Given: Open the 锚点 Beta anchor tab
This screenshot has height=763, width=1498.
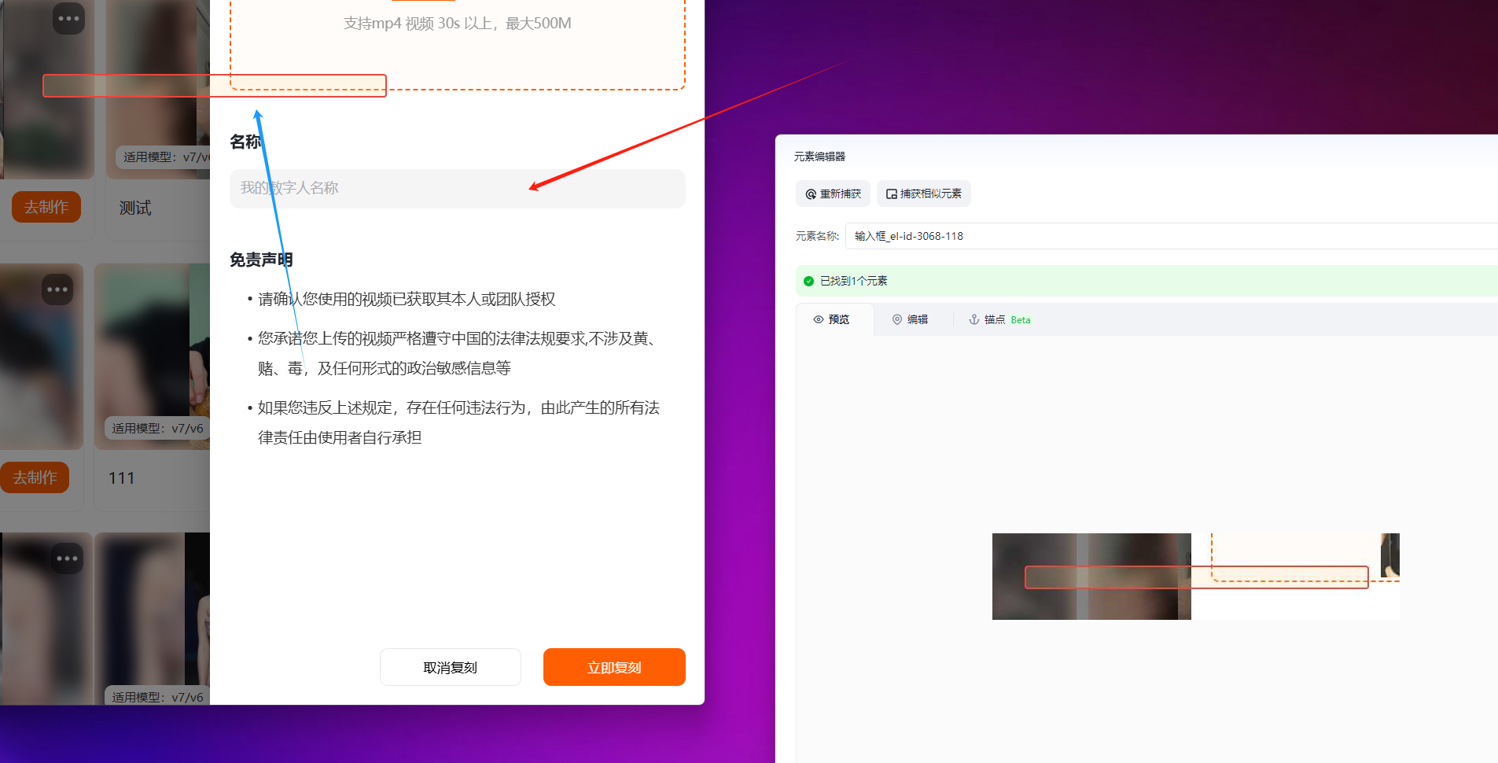Looking at the screenshot, I should [x=999, y=319].
